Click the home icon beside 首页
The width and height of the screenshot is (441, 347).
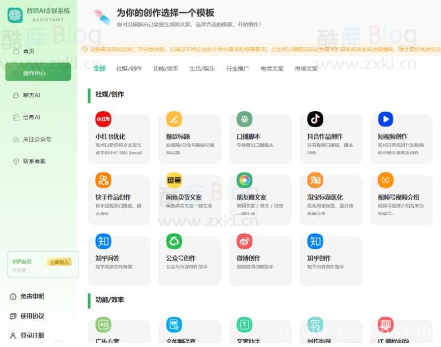coord(16,51)
